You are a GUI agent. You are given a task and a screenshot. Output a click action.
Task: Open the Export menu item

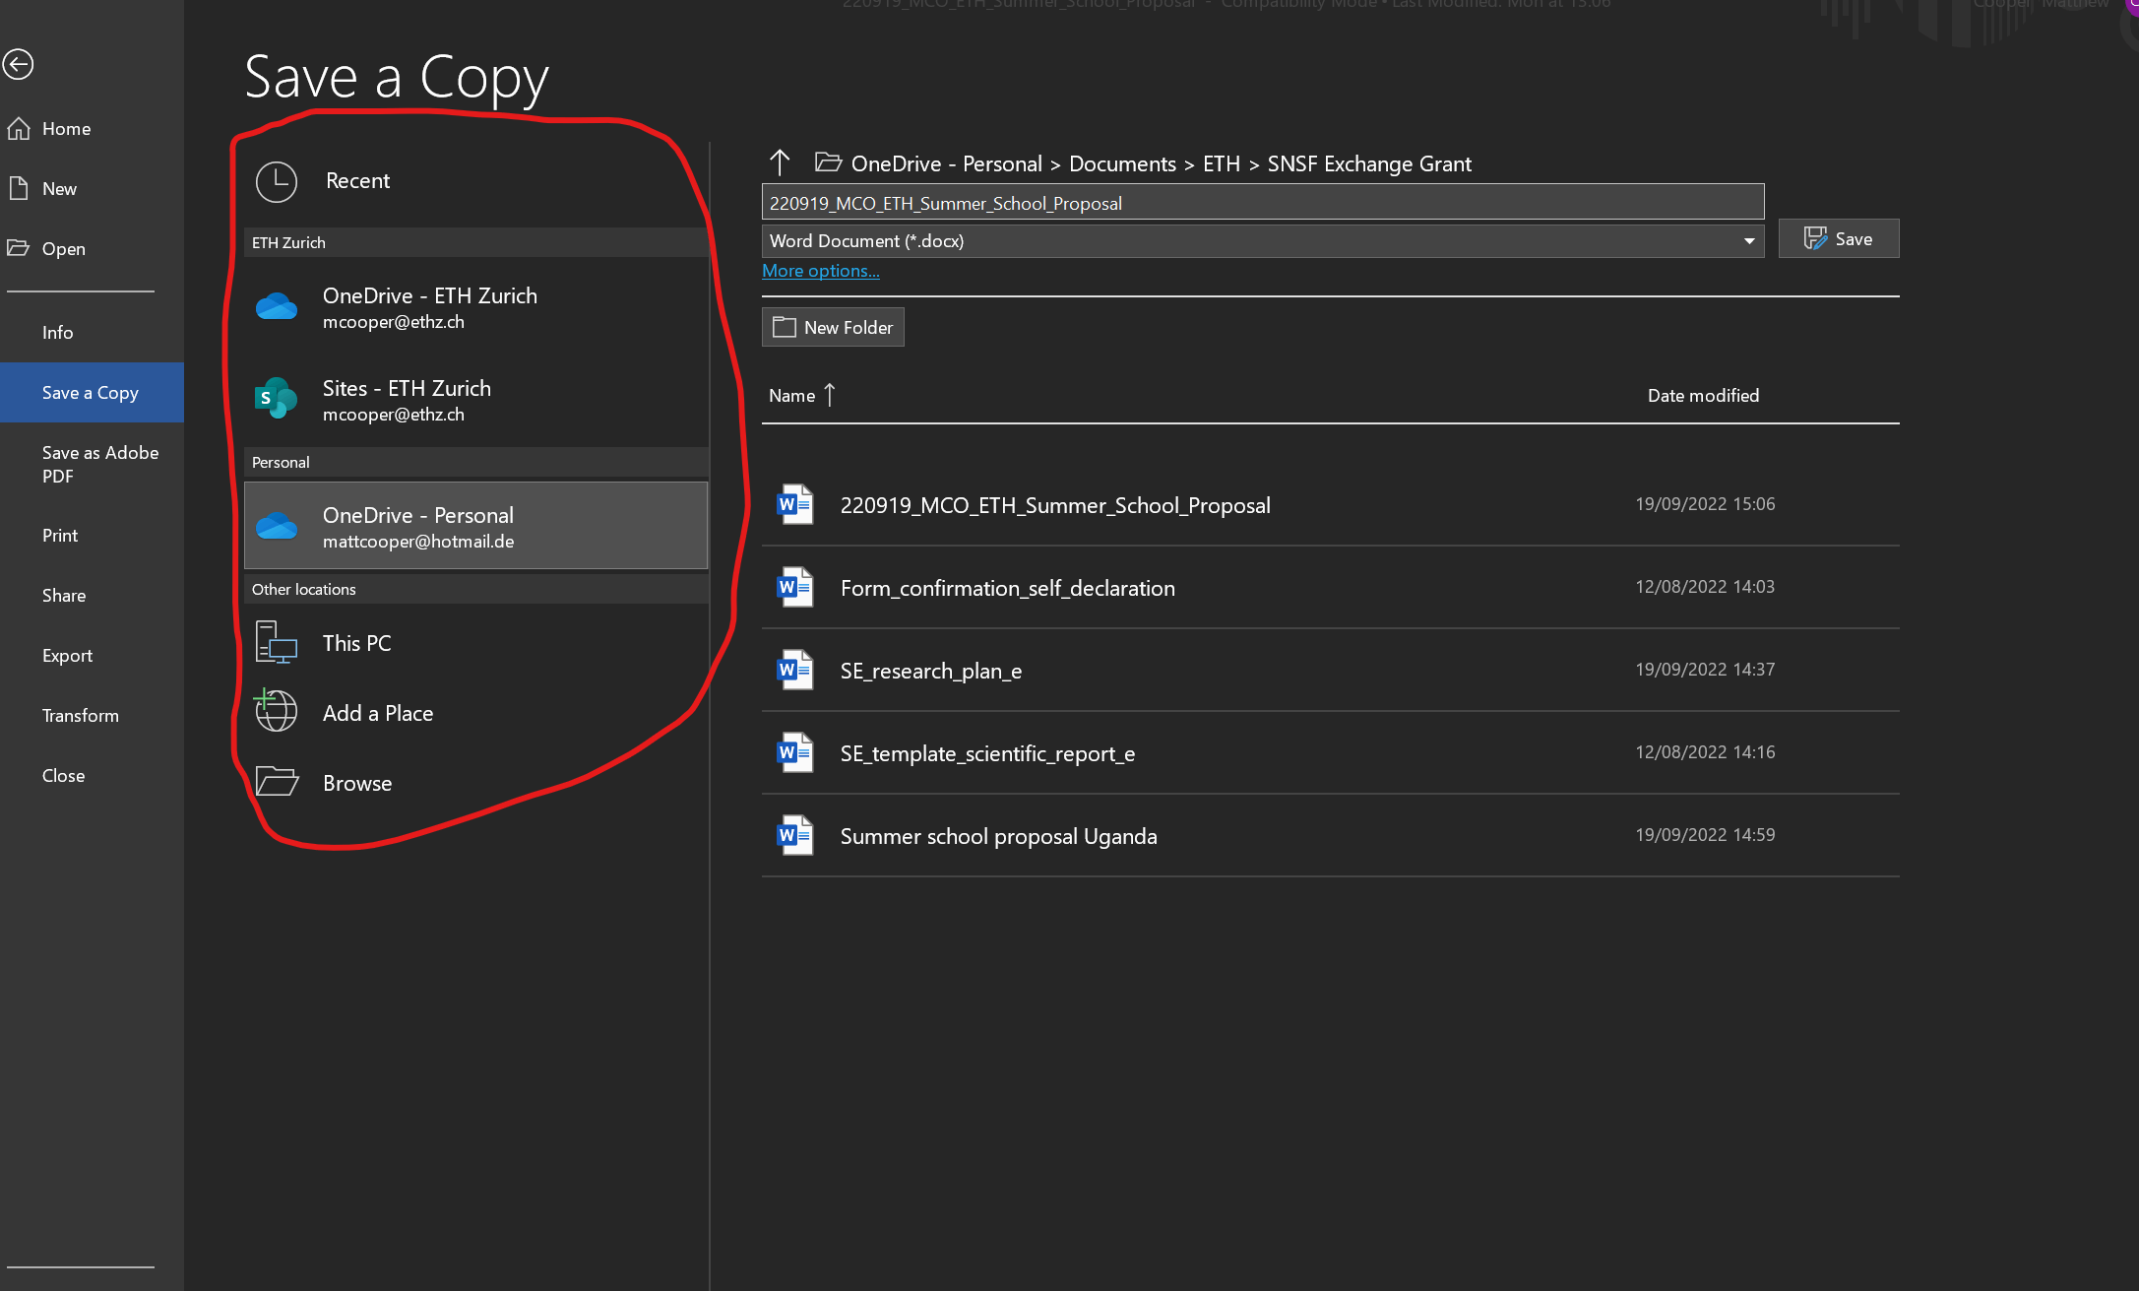pos(67,656)
